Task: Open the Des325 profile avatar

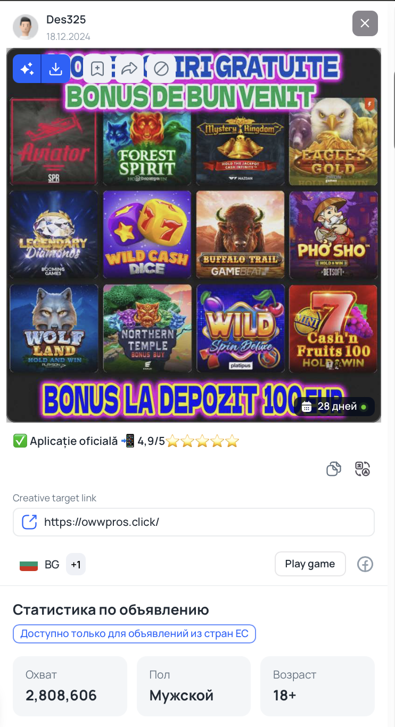Action: point(26,27)
